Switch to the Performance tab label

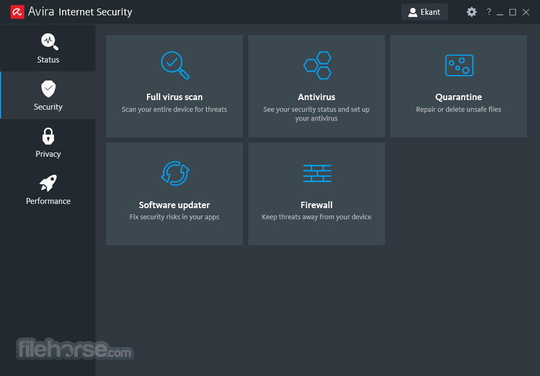click(x=48, y=201)
